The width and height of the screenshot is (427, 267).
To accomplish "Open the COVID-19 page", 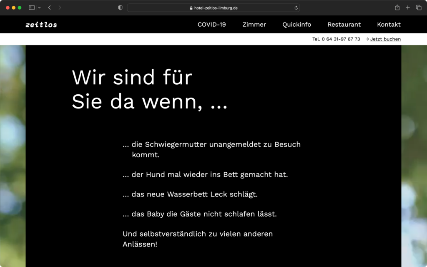I will click(211, 25).
